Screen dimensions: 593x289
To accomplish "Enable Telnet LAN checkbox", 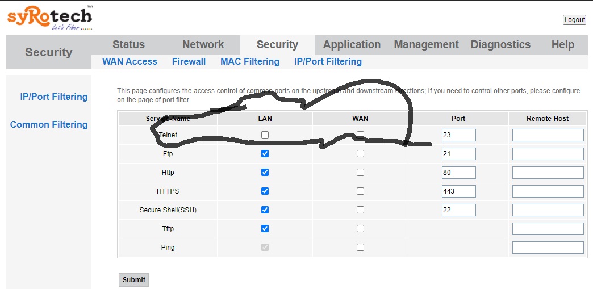I will click(x=265, y=135).
